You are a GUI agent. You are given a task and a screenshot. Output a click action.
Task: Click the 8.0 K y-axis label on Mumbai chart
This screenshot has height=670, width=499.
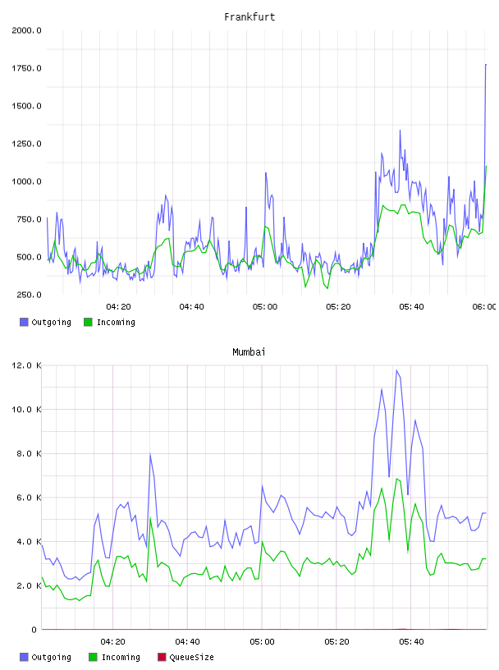[29, 453]
